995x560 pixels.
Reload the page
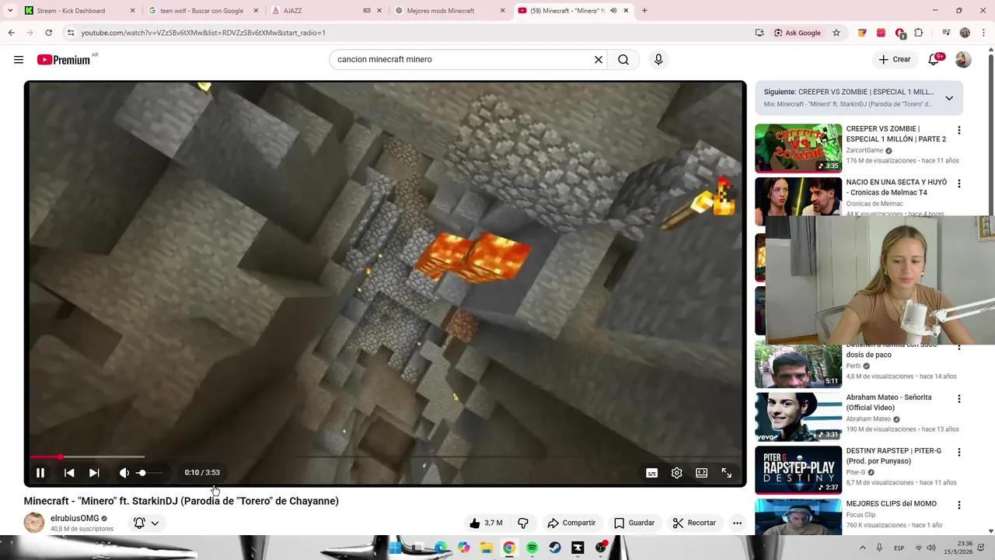[48, 33]
